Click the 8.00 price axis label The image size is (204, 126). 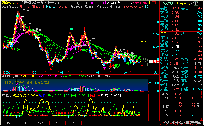pyautogui.click(x=156, y=22)
